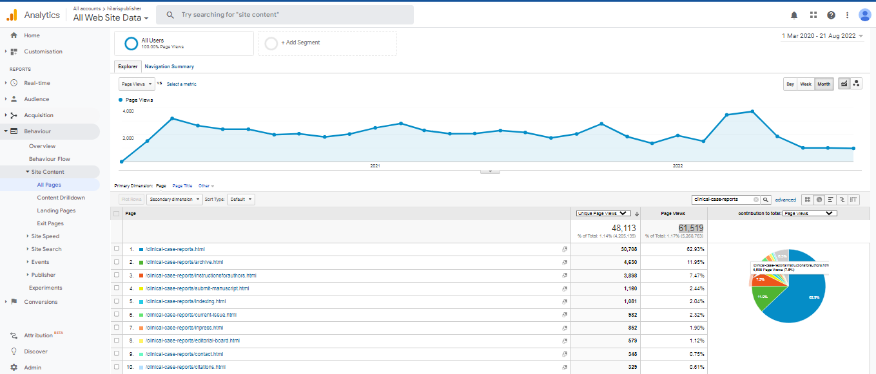
Task: Click the search magnifier button beside the filter
Action: (x=766, y=200)
